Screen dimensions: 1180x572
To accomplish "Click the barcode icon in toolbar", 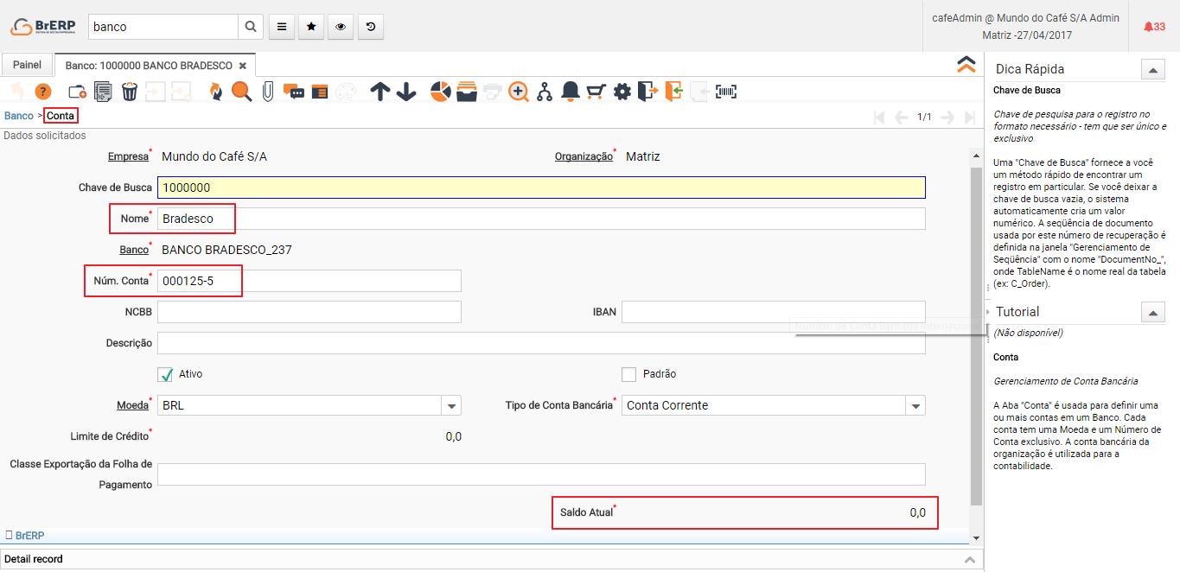I will [726, 92].
